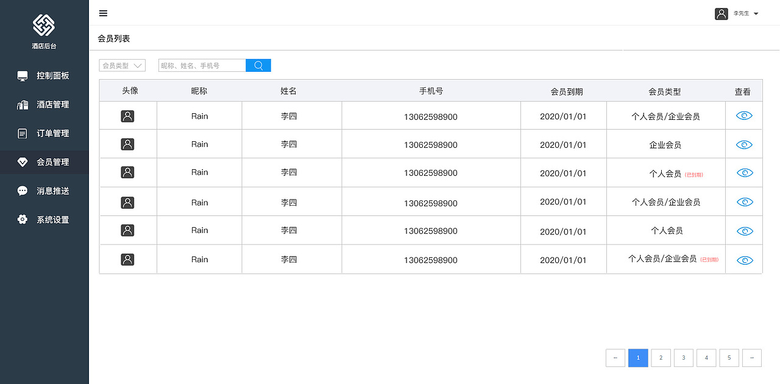Toggle the sidebar with the hamburger menu
Image resolution: width=780 pixels, height=384 pixels.
coord(103,13)
